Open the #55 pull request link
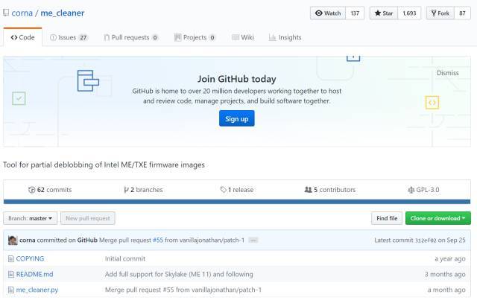This screenshot has width=477, height=300. 158,240
